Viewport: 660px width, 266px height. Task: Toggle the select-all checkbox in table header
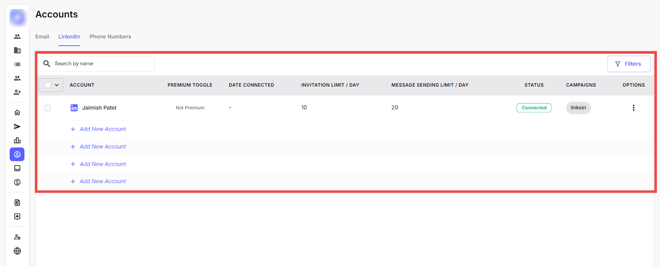click(48, 85)
